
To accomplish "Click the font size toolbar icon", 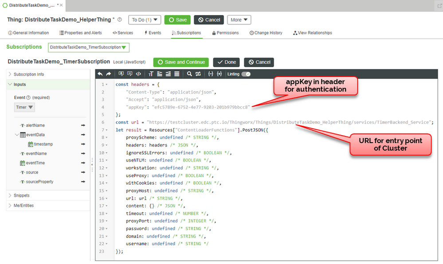I will click(x=151, y=74).
